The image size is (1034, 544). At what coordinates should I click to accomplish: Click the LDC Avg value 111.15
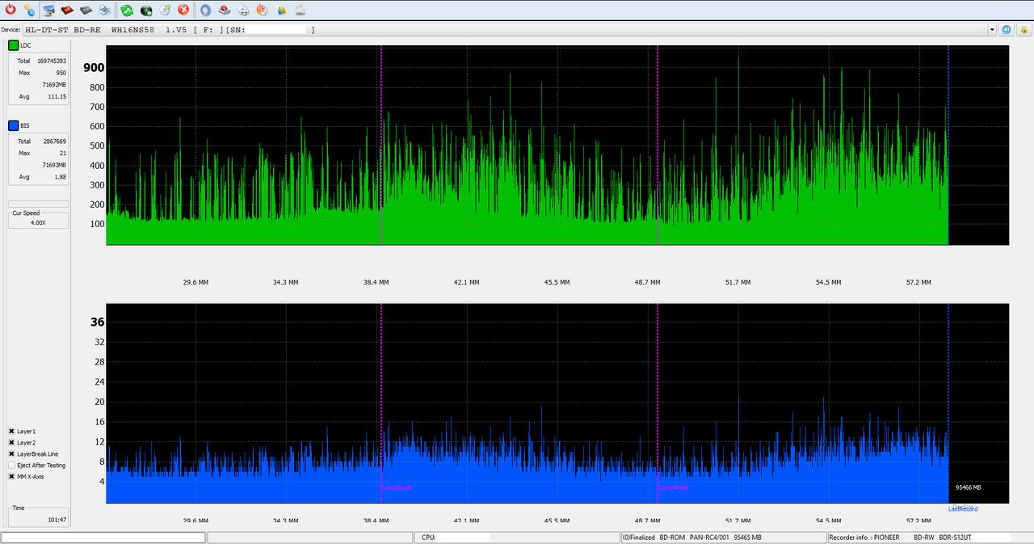coord(57,96)
